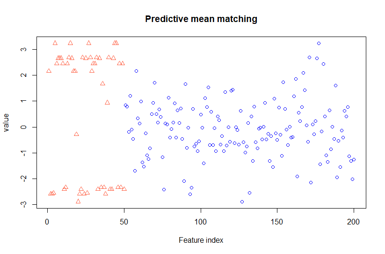Click the y-axis tick label -3
The height and width of the screenshot is (254, 385).
28,204
